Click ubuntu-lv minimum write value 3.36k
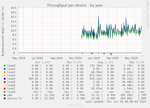 click(81, 98)
